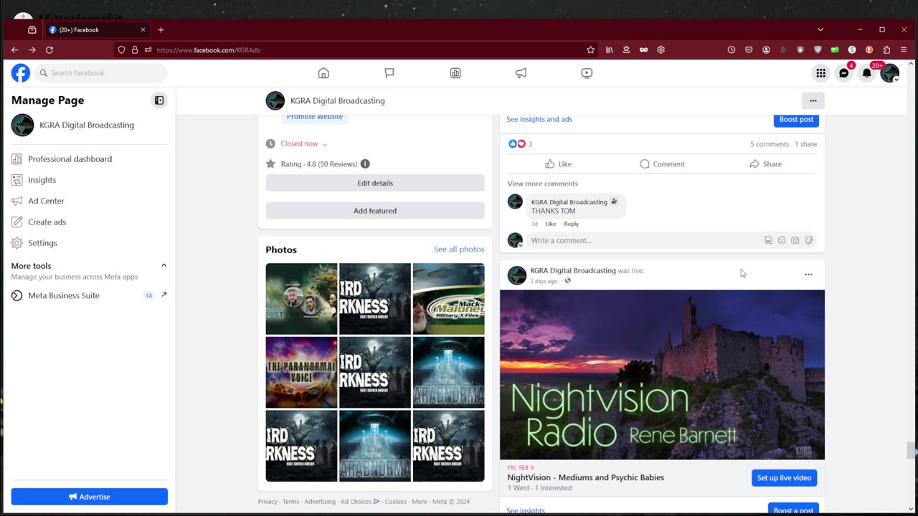Like the post with 5 comments
This screenshot has width=918, height=516.
[x=559, y=164]
